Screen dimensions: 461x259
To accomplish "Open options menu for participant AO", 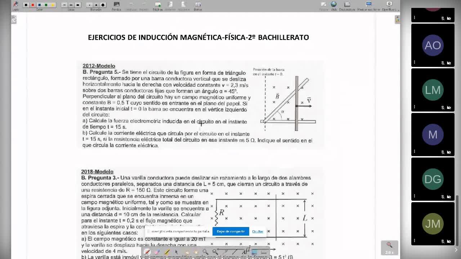I will pos(415,62).
